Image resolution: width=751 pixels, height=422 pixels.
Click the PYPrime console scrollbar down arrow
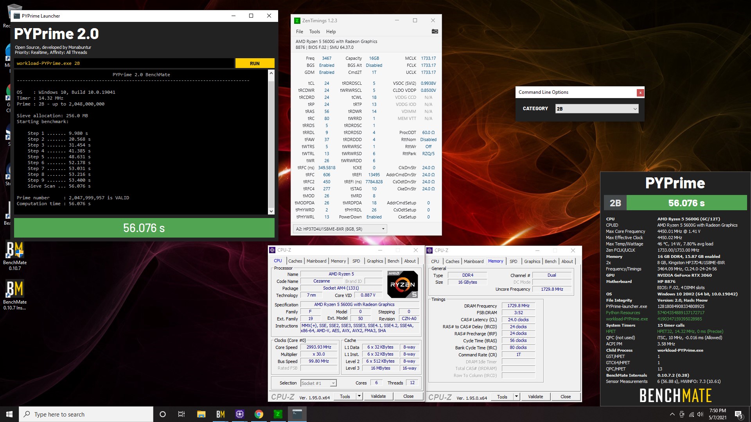[271, 211]
